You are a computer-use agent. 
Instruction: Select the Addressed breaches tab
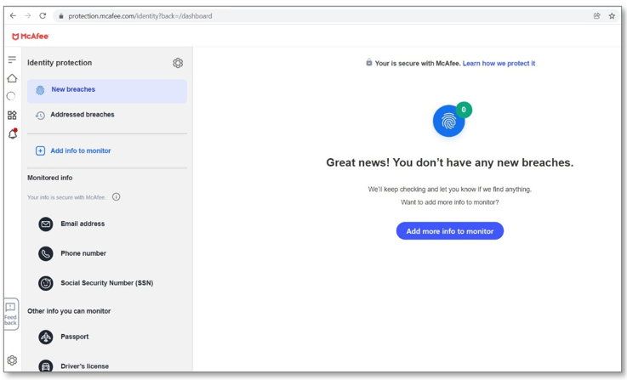(107, 115)
